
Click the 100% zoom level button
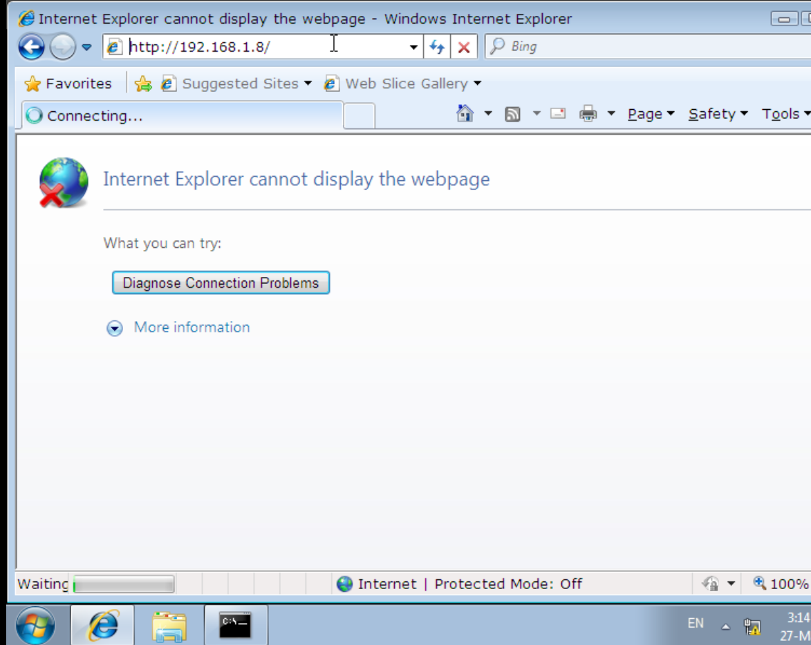[781, 584]
